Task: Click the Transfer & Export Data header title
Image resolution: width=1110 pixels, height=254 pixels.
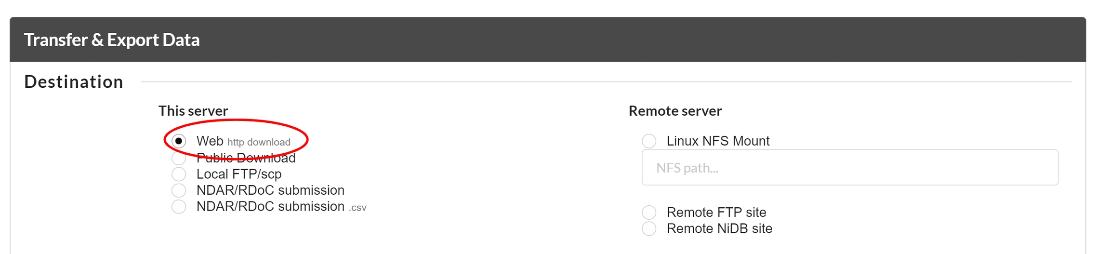Action: click(112, 40)
